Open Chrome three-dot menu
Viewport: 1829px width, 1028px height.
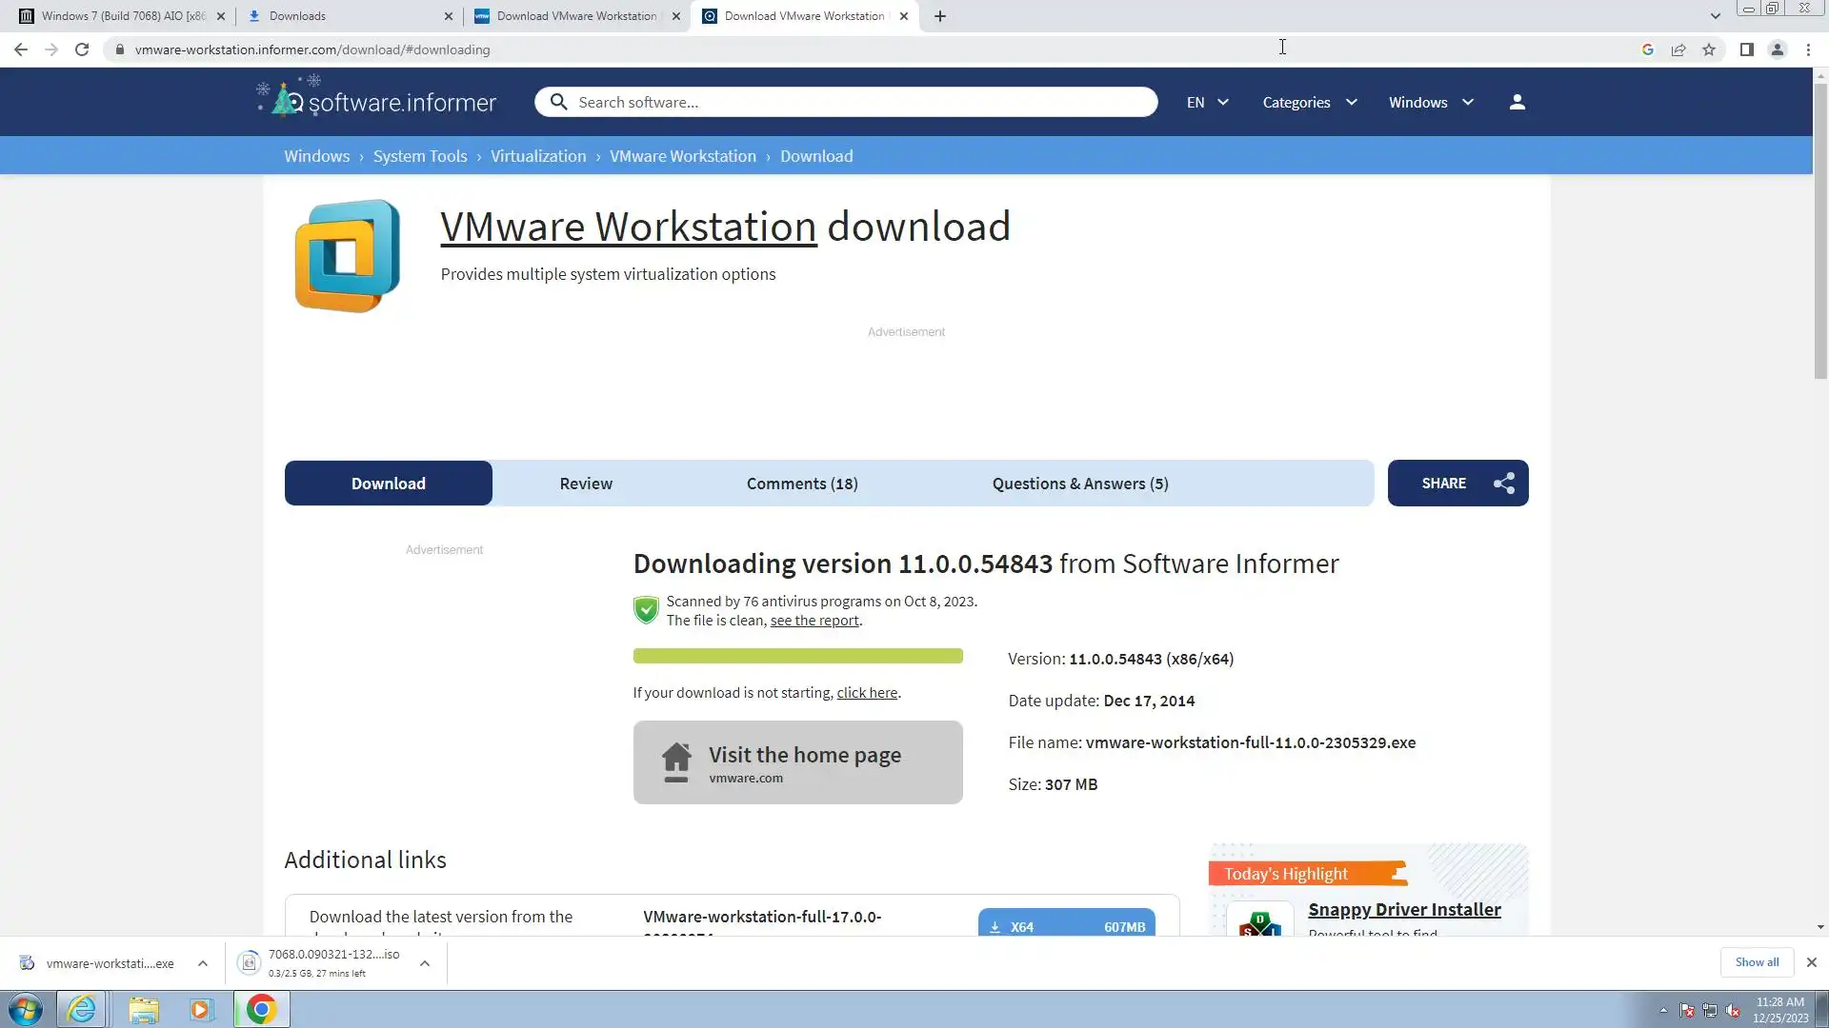(1808, 49)
